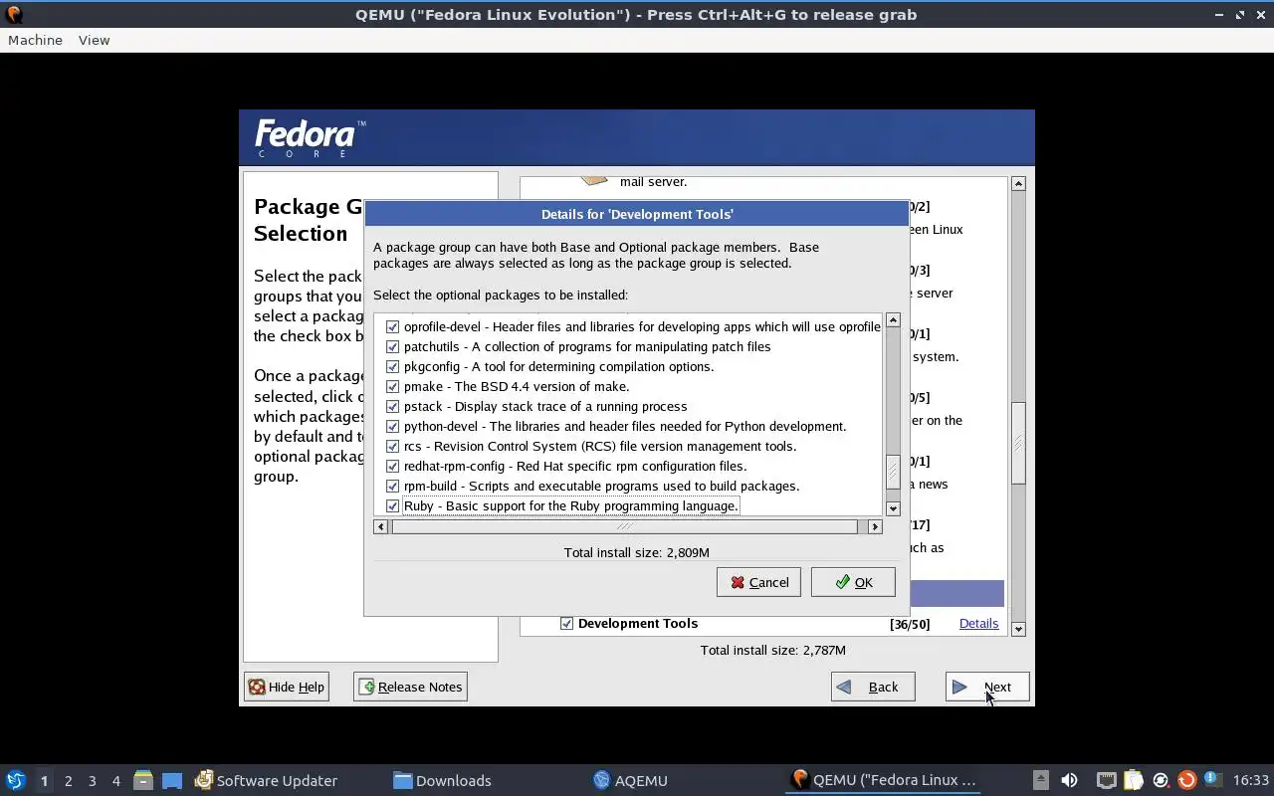Viewport: 1274px width, 796px height.
Task: Click package list scroll left arrow
Action: pyautogui.click(x=380, y=526)
